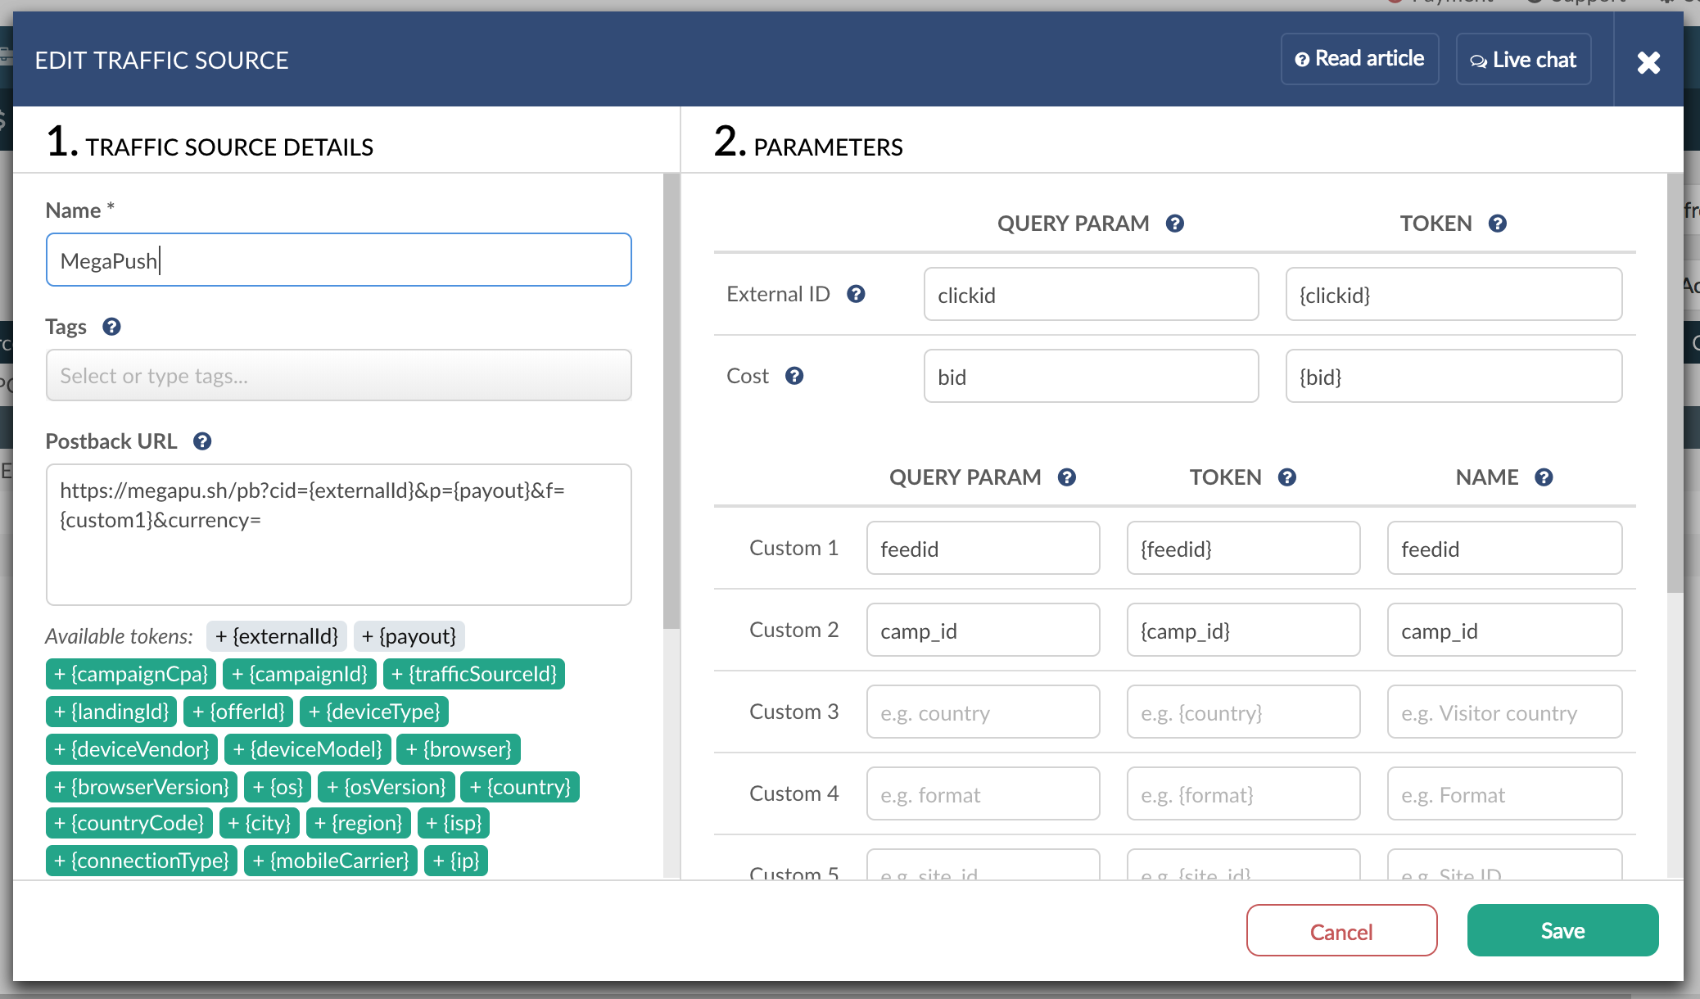Click top QUERY PARAM header help icon
The height and width of the screenshot is (999, 1700).
pyautogui.click(x=1175, y=224)
